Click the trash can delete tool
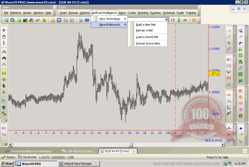The image size is (249, 167). 4,107
